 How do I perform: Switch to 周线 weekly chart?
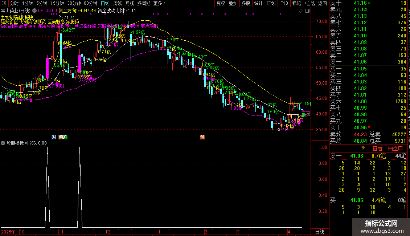click(118, 3)
